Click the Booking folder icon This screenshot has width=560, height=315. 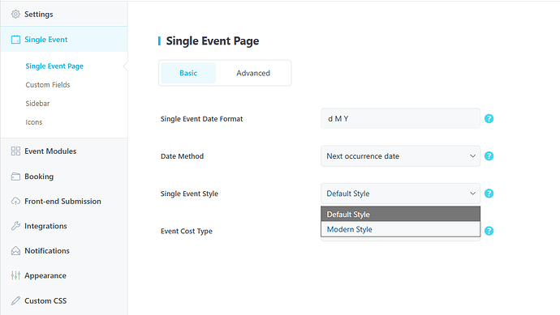pos(15,177)
